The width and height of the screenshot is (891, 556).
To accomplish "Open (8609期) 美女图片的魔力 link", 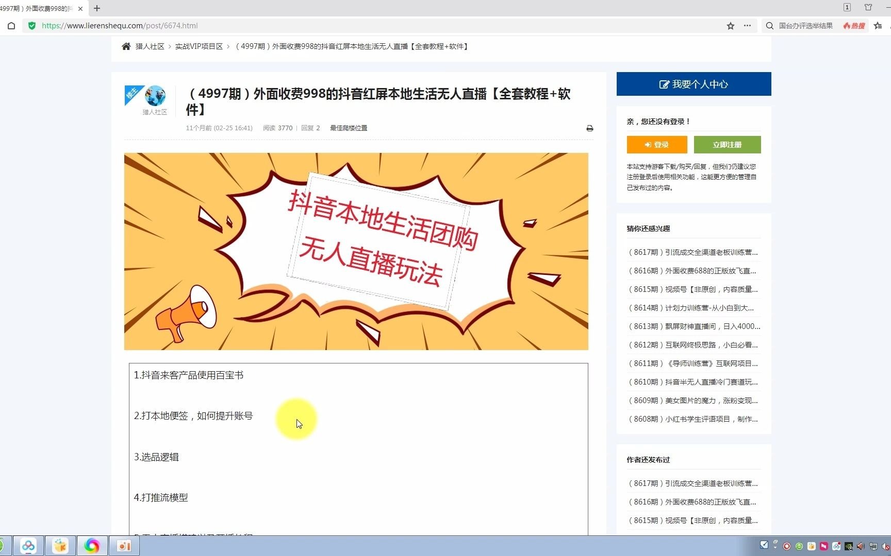I will [x=693, y=401].
